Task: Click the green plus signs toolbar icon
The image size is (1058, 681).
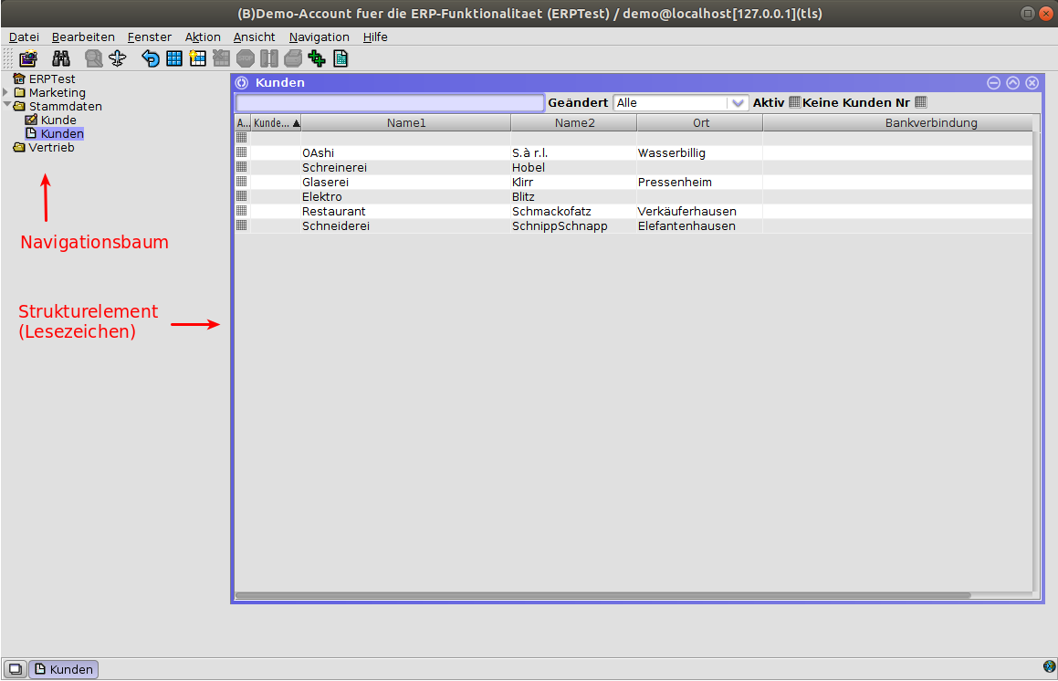Action: coord(317,59)
